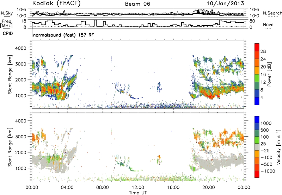Click the "08:00" time tick label
Viewport: 282px width, 195px height.
tap(103, 188)
